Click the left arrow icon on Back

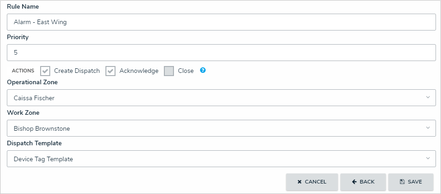tap(354, 182)
